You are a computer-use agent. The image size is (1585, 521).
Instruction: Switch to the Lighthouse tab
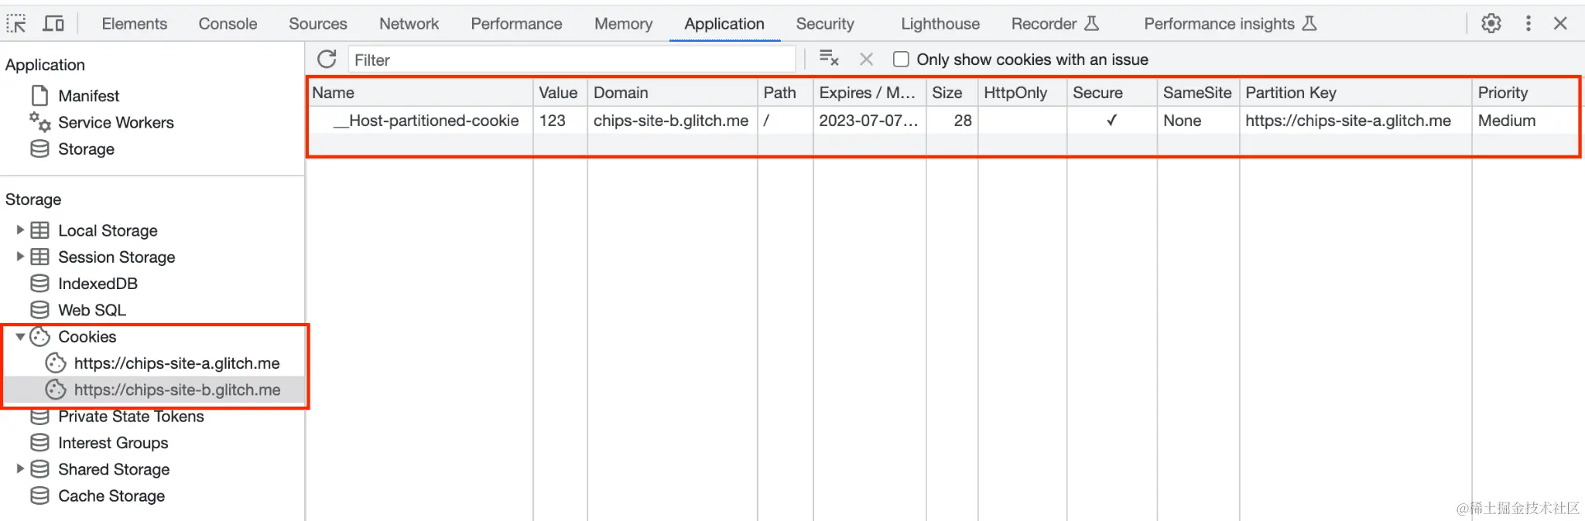point(940,24)
